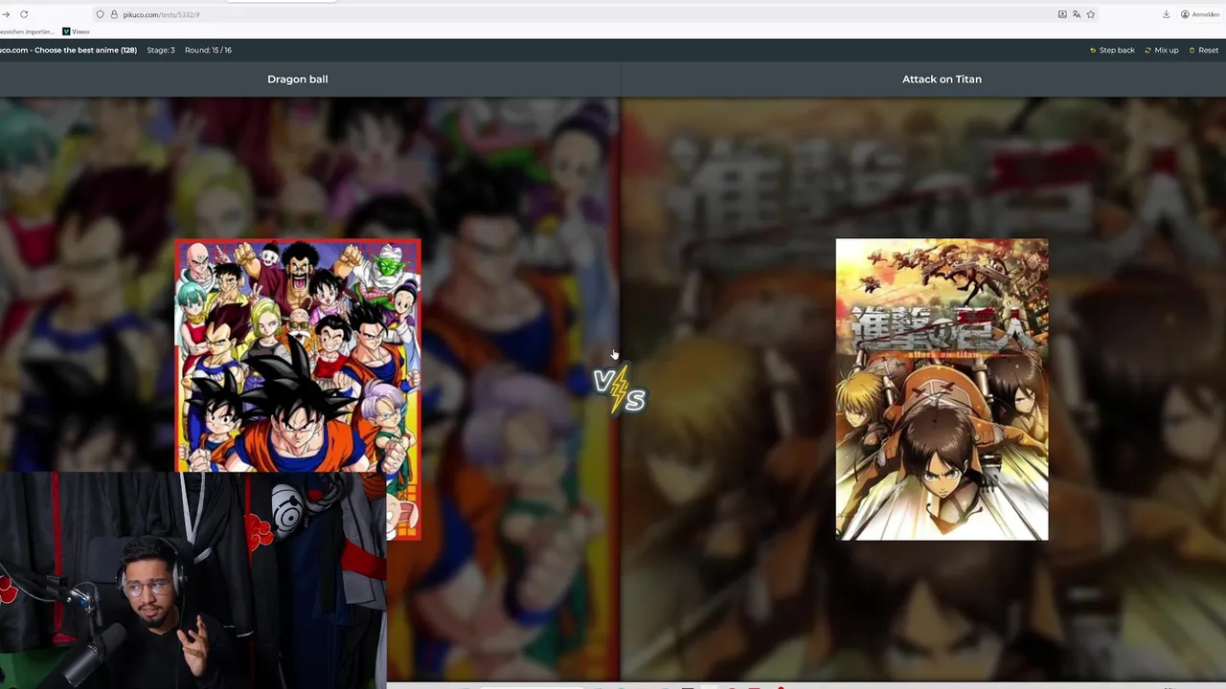
Task: Open the translate page icon
Action: [1077, 14]
